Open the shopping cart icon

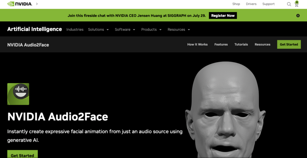click(297, 4)
